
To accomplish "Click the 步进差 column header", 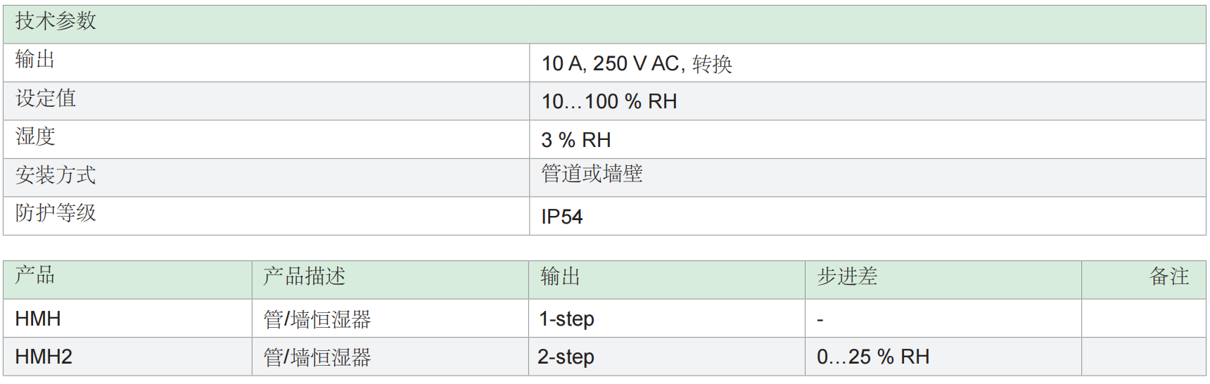I will click(x=847, y=276).
